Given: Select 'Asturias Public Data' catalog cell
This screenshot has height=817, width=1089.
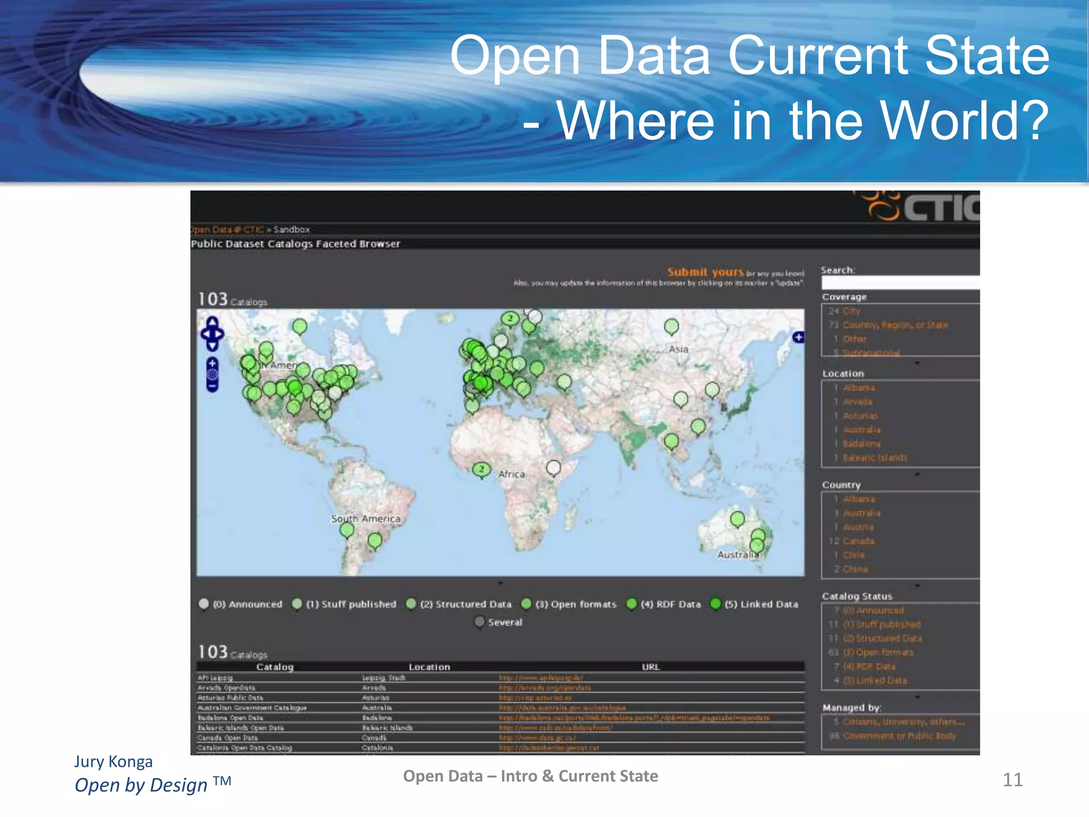Looking at the screenshot, I should [x=230, y=698].
